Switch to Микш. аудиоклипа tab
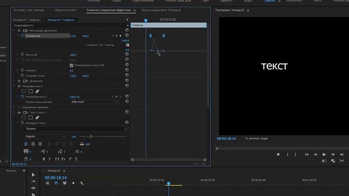The height and width of the screenshot is (196, 349). coord(161,10)
